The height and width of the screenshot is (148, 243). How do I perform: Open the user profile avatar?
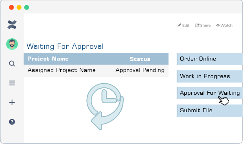(12, 44)
